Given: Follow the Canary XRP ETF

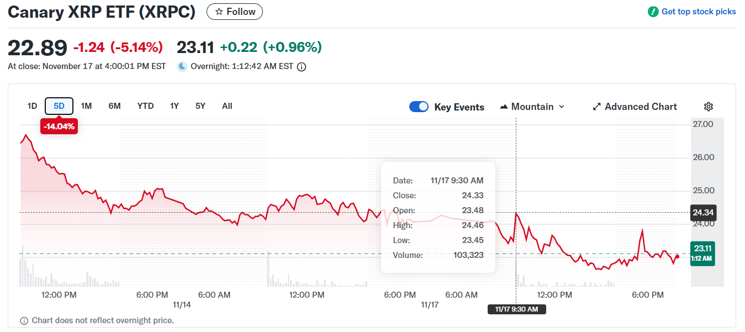Looking at the screenshot, I should tap(235, 12).
